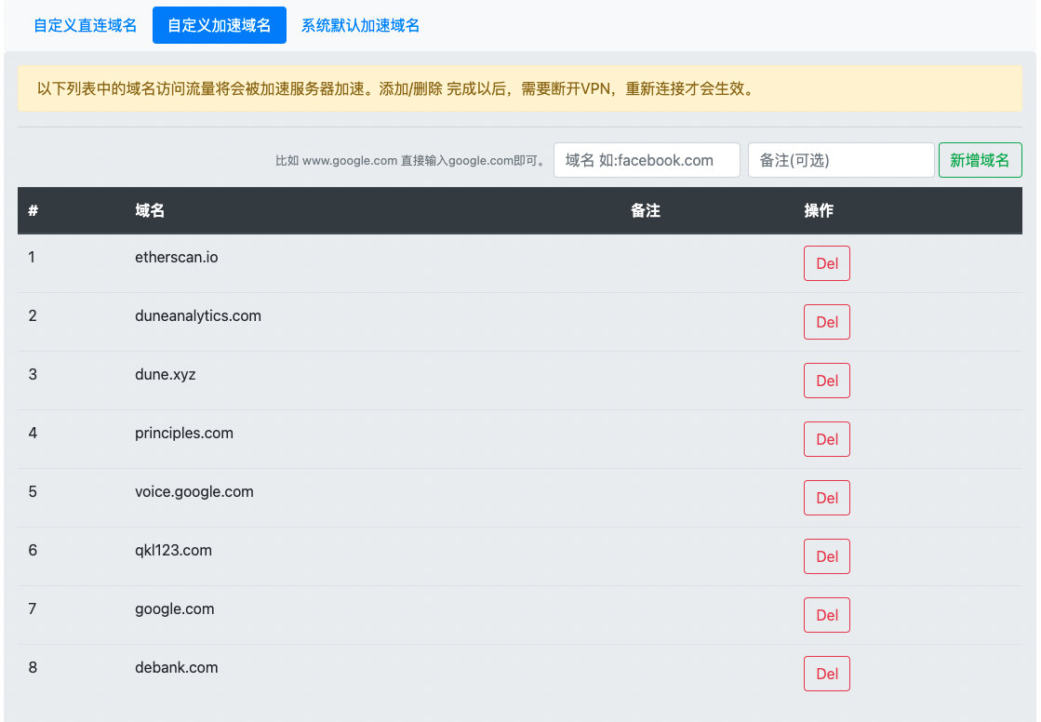Open the 系统默认加速域名 tab
This screenshot has width=1041, height=722.
[360, 25]
